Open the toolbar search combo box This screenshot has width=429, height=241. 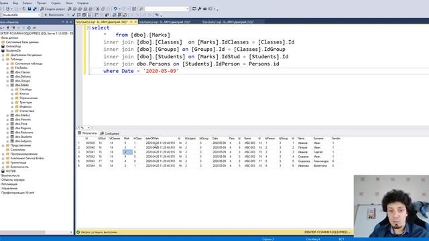click(167, 9)
